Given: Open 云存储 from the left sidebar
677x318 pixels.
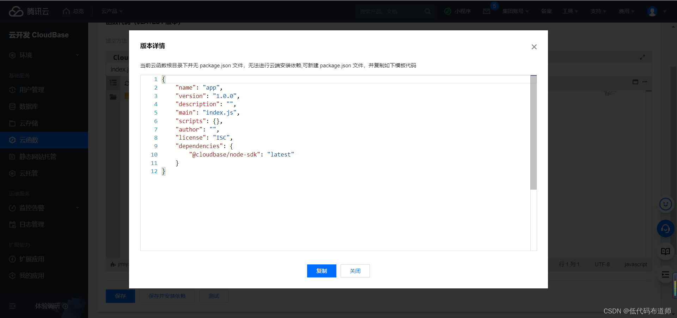Looking at the screenshot, I should pos(28,123).
